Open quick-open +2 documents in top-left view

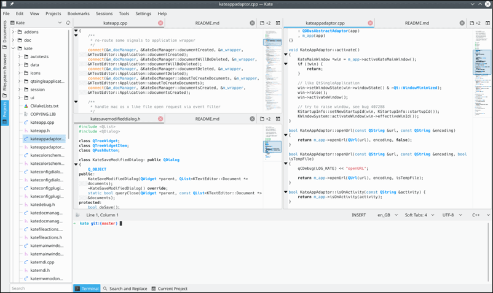pos(265,23)
